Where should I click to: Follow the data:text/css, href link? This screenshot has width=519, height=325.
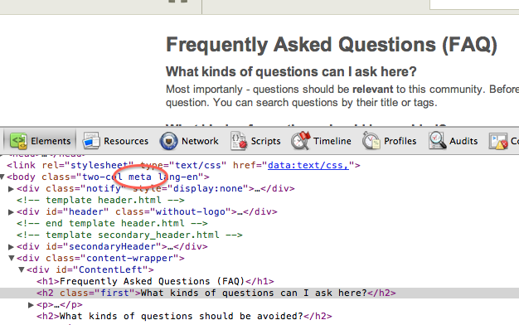click(x=308, y=165)
